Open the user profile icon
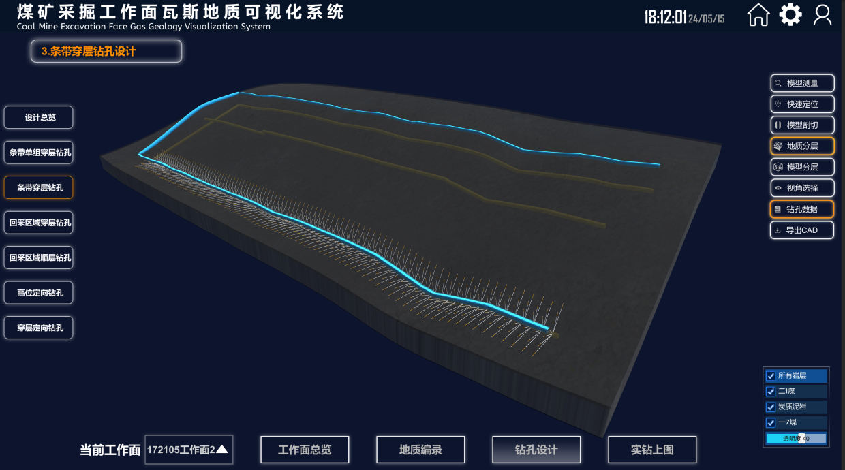This screenshot has width=845, height=470. tap(823, 15)
